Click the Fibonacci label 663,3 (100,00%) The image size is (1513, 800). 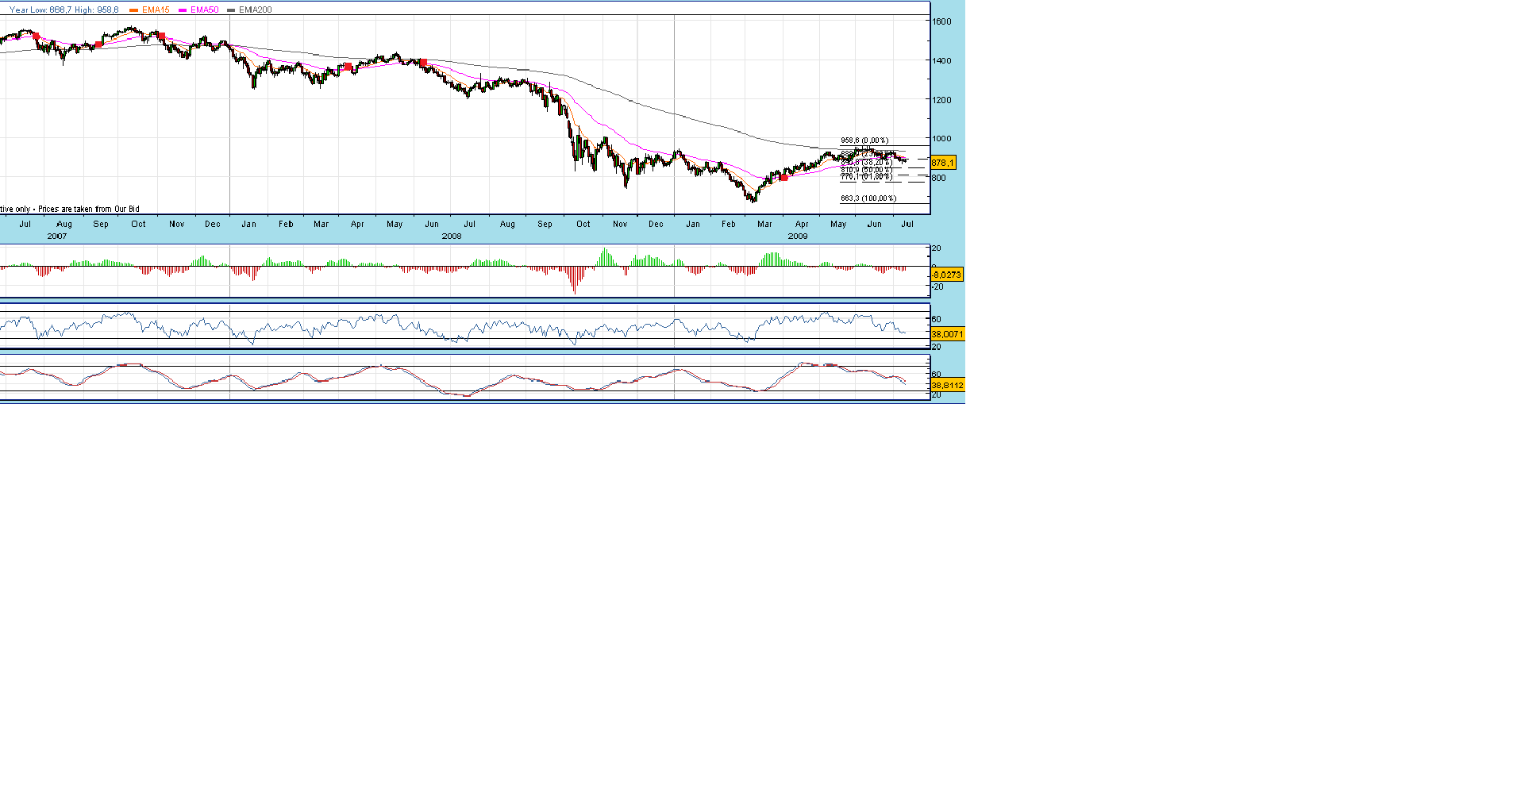868,198
